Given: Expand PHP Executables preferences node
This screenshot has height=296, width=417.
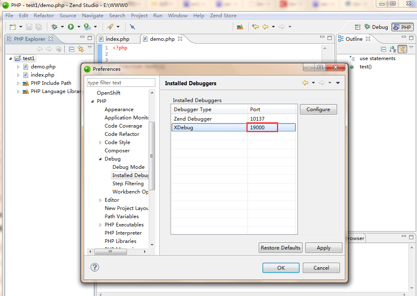Looking at the screenshot, I should click(x=100, y=225).
